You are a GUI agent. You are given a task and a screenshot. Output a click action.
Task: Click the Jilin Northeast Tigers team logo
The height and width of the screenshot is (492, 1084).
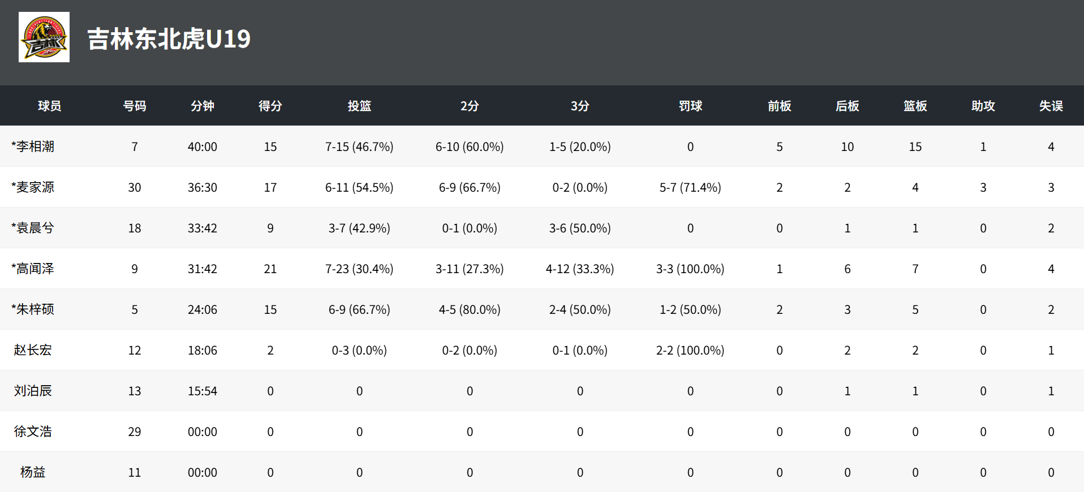44,37
